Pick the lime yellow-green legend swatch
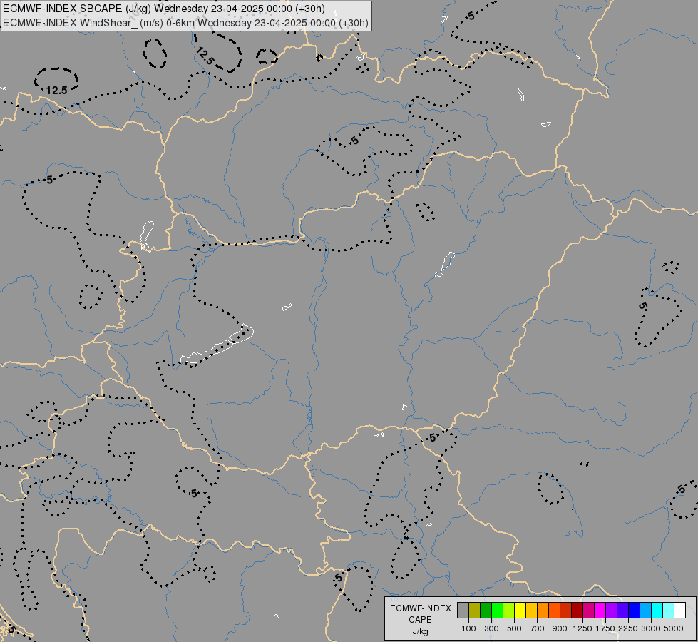The width and height of the screenshot is (698, 642). pos(509,610)
